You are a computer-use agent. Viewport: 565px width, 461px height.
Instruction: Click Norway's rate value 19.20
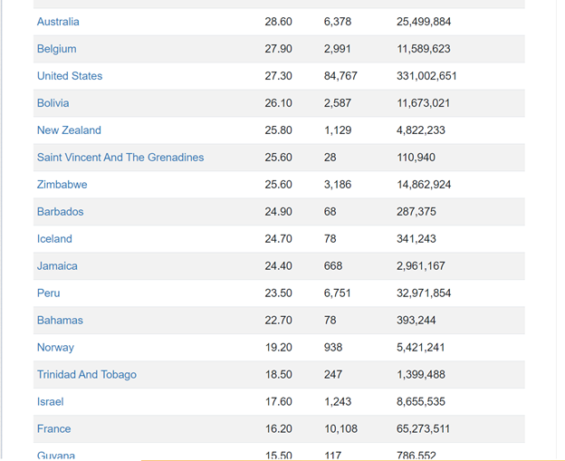(279, 348)
